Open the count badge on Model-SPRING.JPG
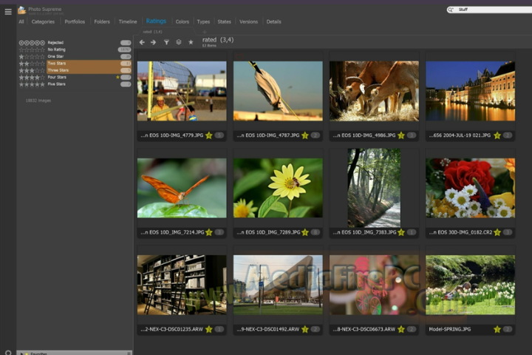Viewport: 532px width, 355px height. coord(508,329)
